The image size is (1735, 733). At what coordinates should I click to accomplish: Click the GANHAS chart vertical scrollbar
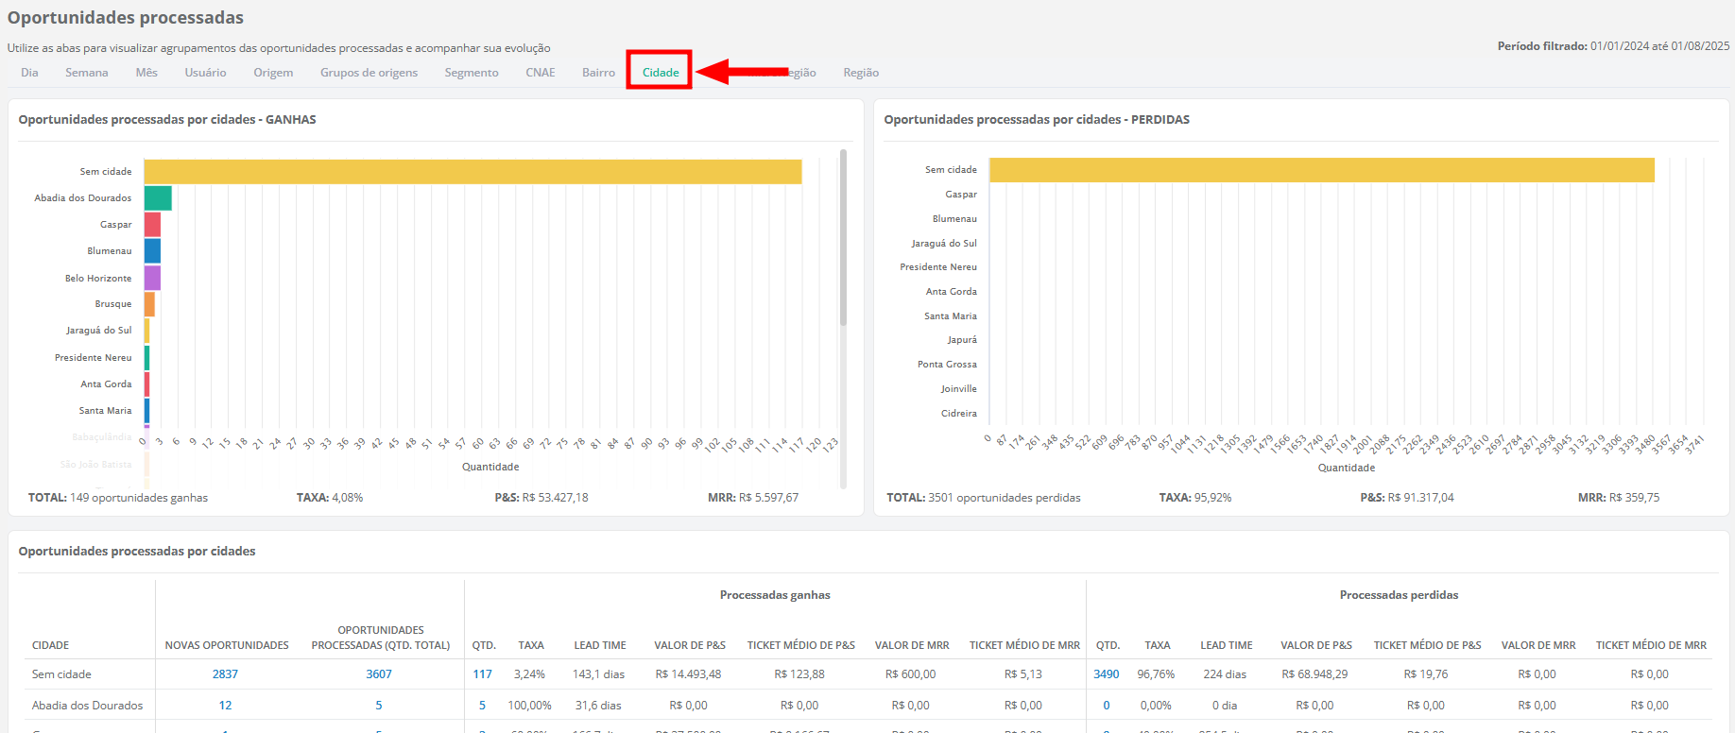(843, 238)
